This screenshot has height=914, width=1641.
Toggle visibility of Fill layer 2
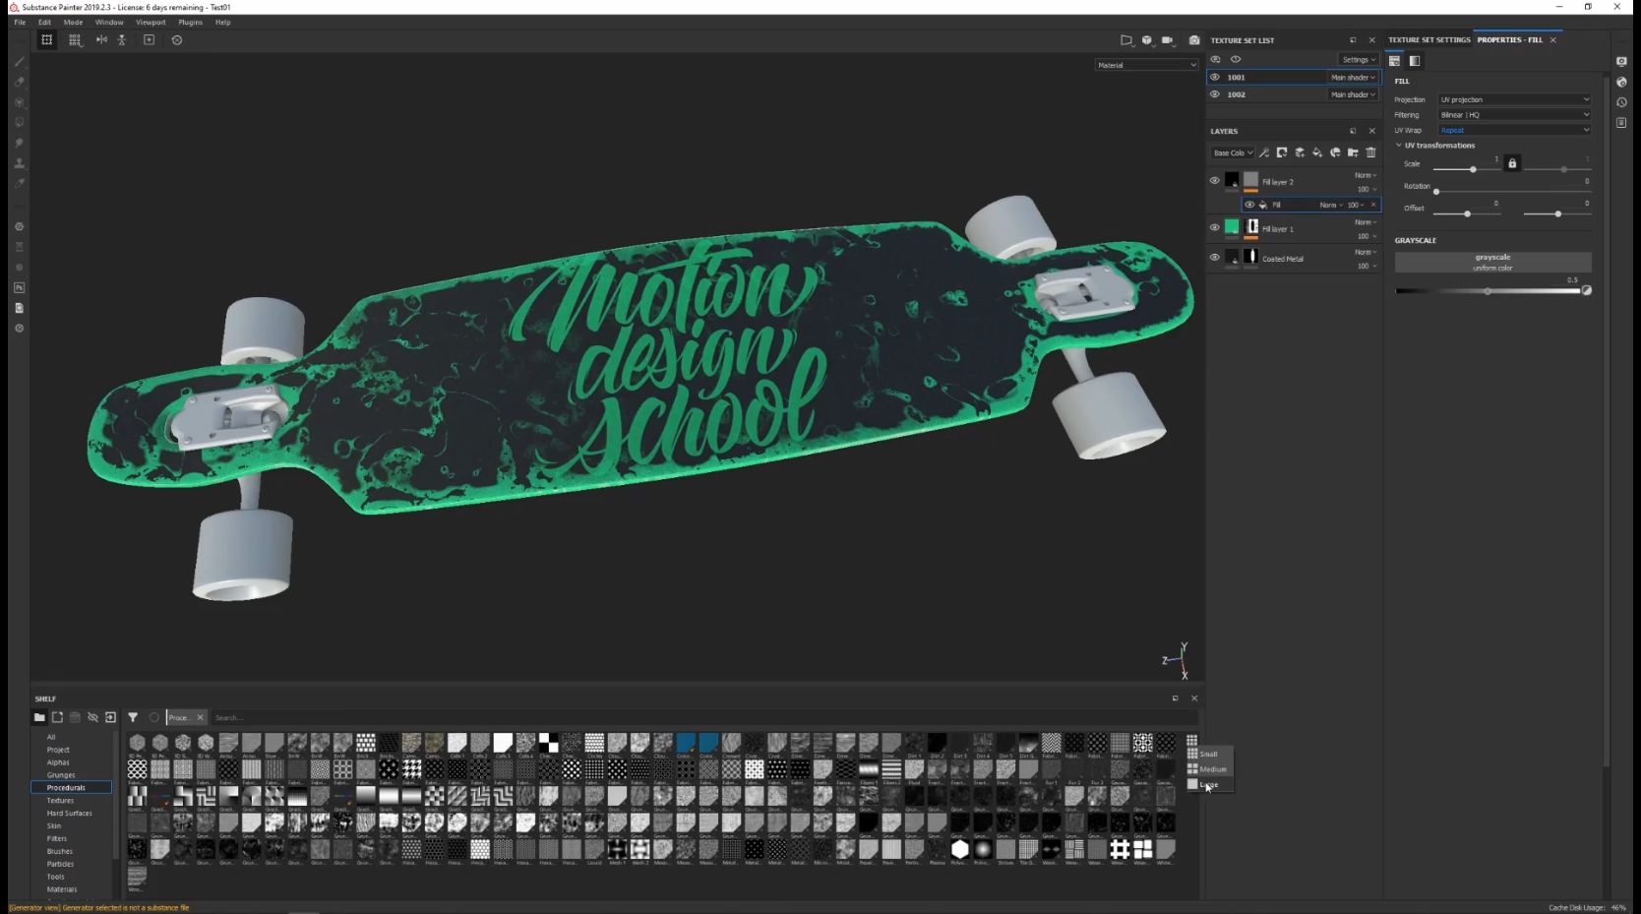point(1215,181)
